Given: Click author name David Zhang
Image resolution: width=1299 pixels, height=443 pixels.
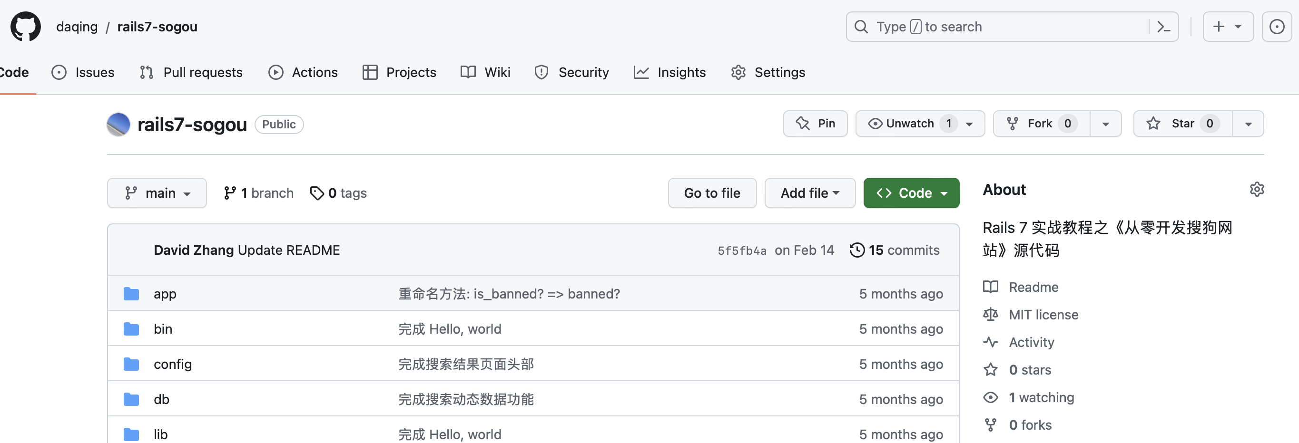Looking at the screenshot, I should (194, 250).
